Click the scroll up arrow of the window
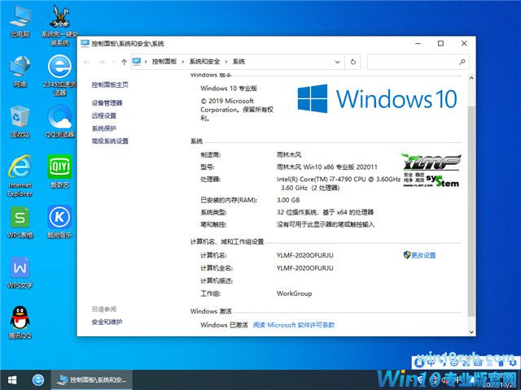The image size is (521, 390). [471, 78]
